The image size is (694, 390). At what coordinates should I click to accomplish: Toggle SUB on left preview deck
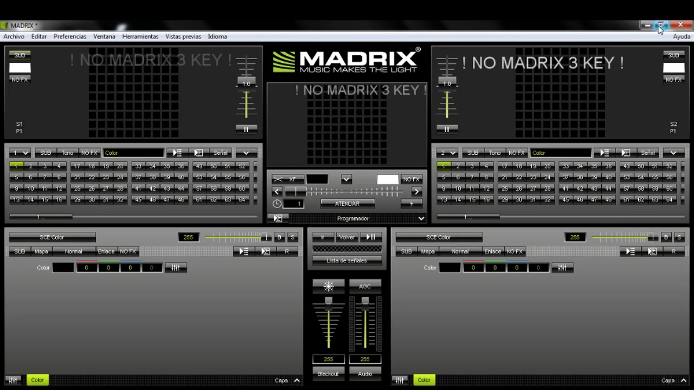pyautogui.click(x=20, y=55)
